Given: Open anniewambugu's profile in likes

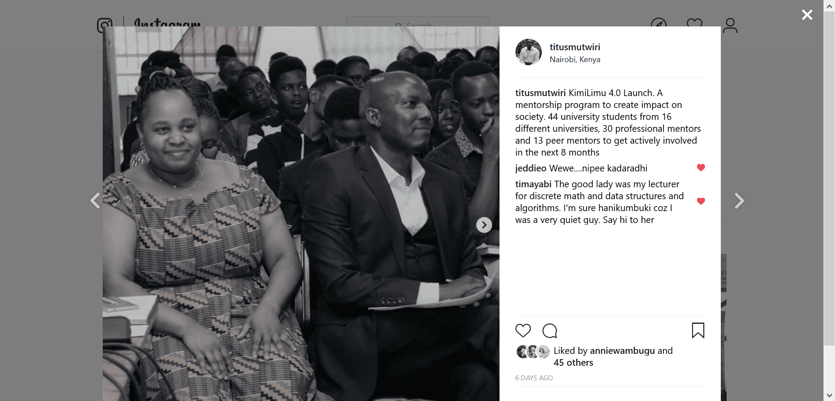Looking at the screenshot, I should pos(623,351).
